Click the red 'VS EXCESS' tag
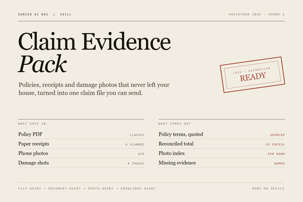This screenshot has height=202, width=303. 275,144
